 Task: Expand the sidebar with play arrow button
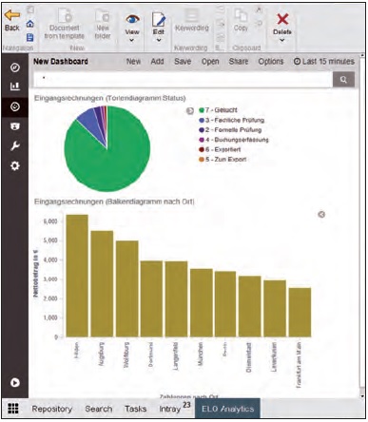[x=15, y=382]
